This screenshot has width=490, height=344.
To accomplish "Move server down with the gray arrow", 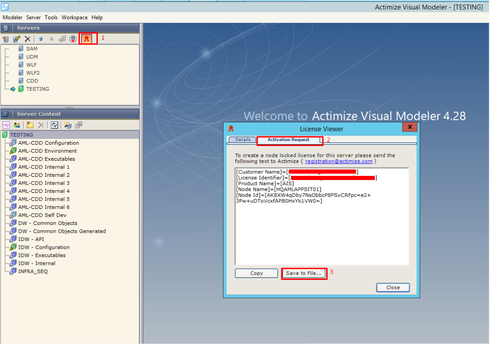I will [51, 39].
